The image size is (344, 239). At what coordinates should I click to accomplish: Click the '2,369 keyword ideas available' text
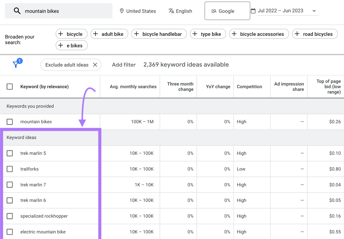tap(186, 65)
